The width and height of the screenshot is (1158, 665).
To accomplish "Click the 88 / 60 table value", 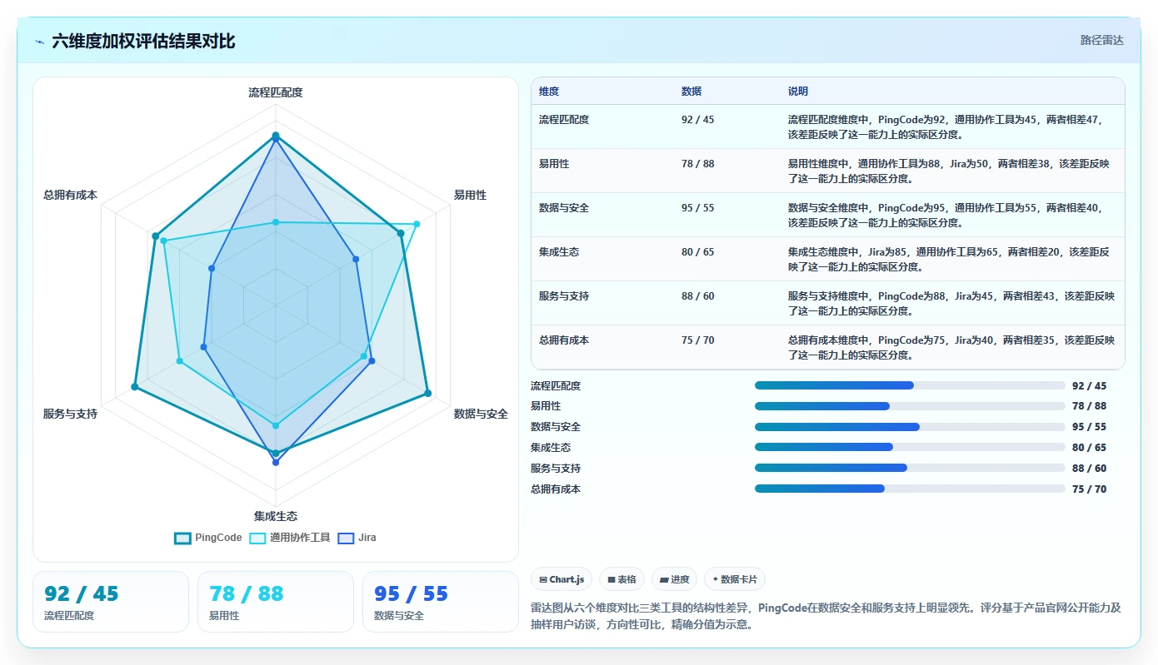I will click(x=697, y=296).
